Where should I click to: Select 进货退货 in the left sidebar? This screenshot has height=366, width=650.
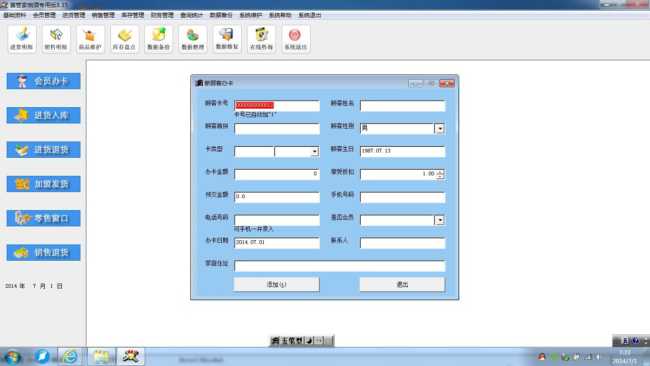(43, 150)
